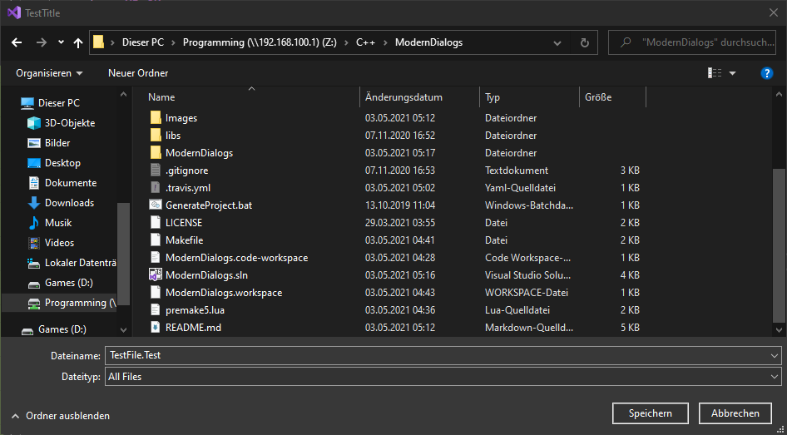Select the ModernDialogs.code-workspace file icon
The image size is (787, 435).
point(156,257)
